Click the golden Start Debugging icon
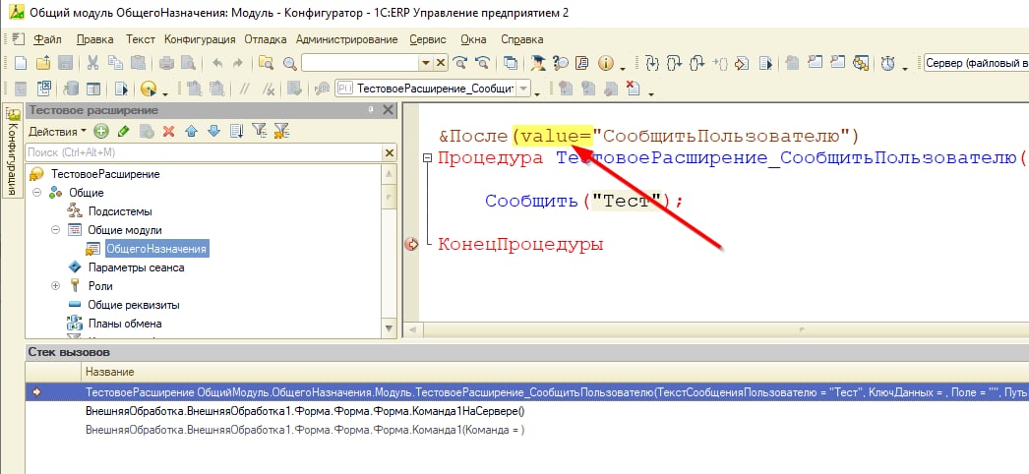The width and height of the screenshot is (1029, 474). pos(150,89)
